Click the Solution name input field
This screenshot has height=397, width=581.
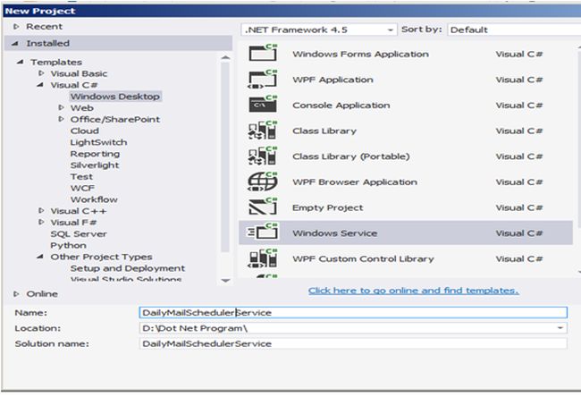(353, 343)
